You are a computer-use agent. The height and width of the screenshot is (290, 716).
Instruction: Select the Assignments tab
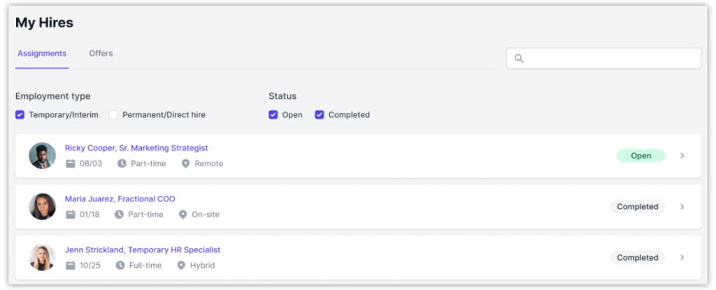tap(42, 54)
